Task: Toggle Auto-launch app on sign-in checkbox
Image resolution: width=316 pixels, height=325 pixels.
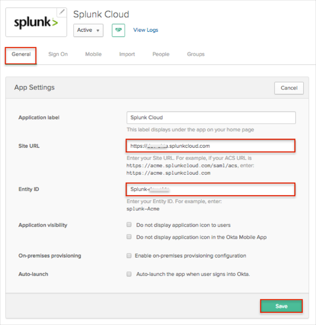Action: tap(129, 274)
